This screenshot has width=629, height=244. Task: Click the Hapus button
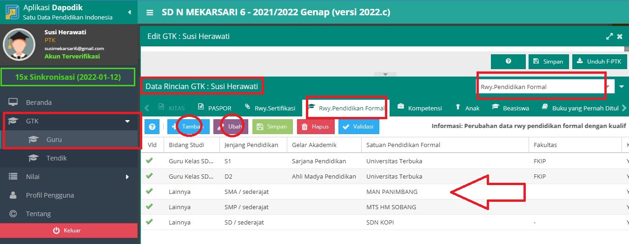click(316, 127)
